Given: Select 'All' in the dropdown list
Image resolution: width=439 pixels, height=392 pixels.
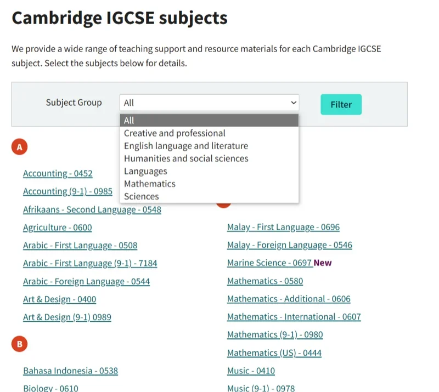Looking at the screenshot, I should point(209,120).
